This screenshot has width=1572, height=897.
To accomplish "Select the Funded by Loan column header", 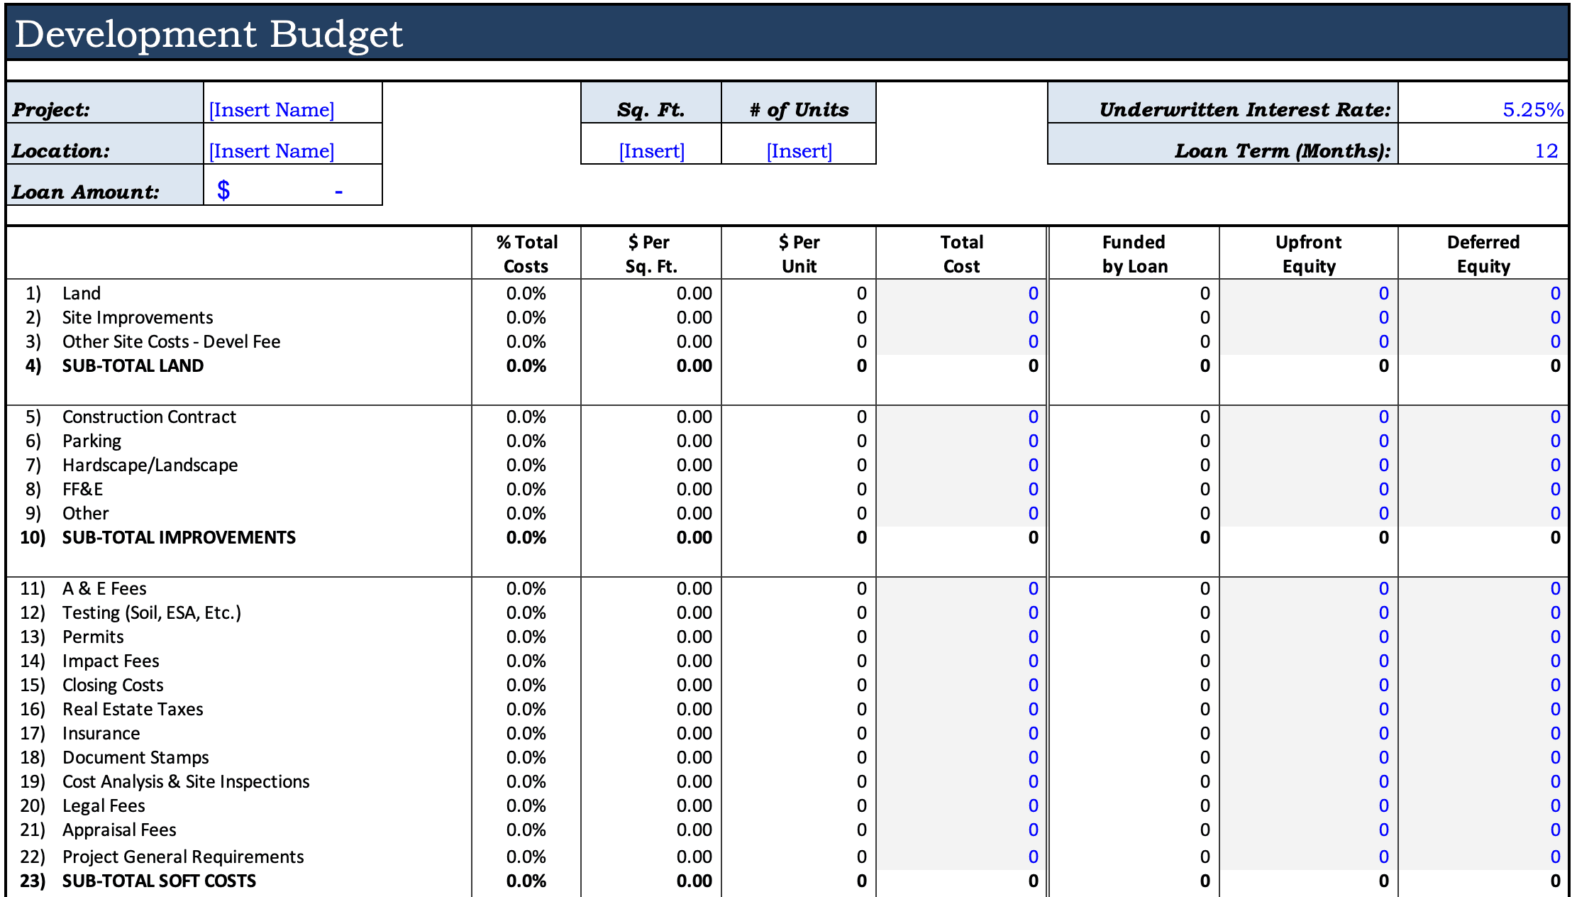I will 1134,253.
